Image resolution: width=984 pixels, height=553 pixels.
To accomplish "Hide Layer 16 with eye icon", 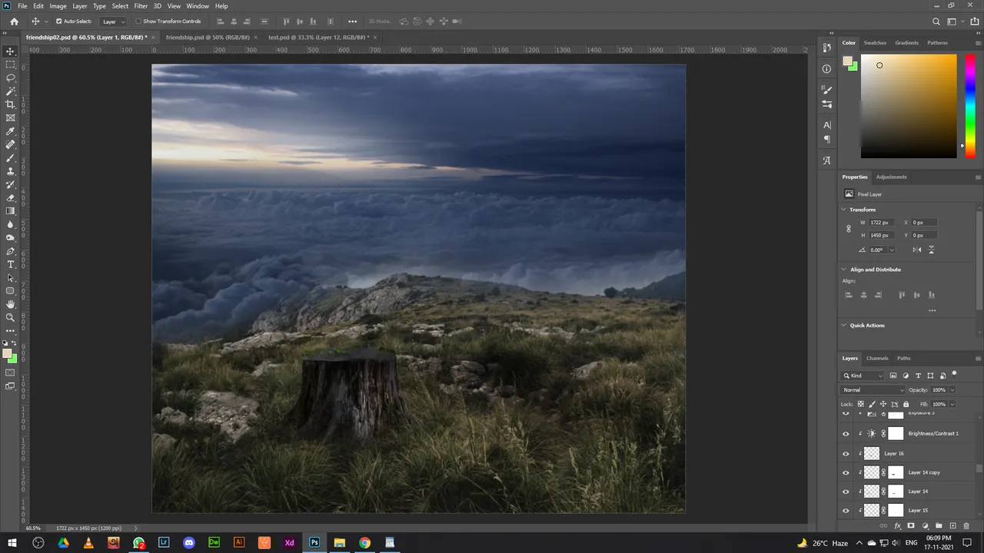I will [x=846, y=453].
